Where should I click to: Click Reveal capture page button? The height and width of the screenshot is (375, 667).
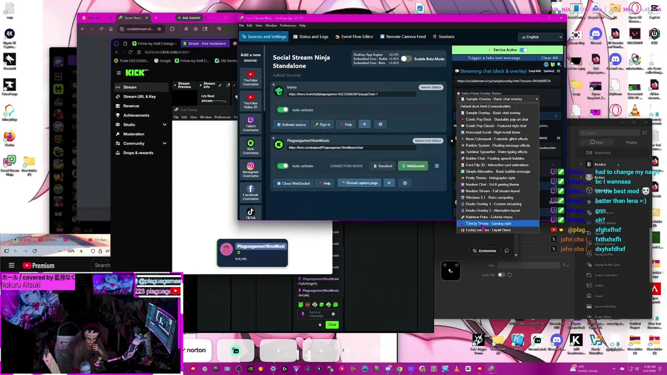pyautogui.click(x=360, y=183)
